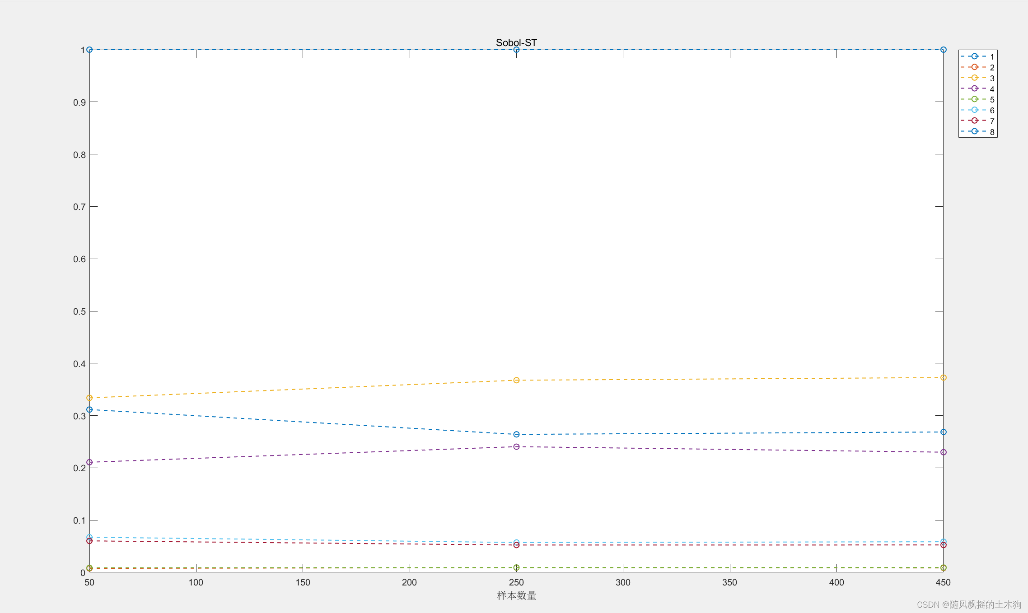Click the light blue series marker at 50
1028x613 pixels.
coord(89,537)
